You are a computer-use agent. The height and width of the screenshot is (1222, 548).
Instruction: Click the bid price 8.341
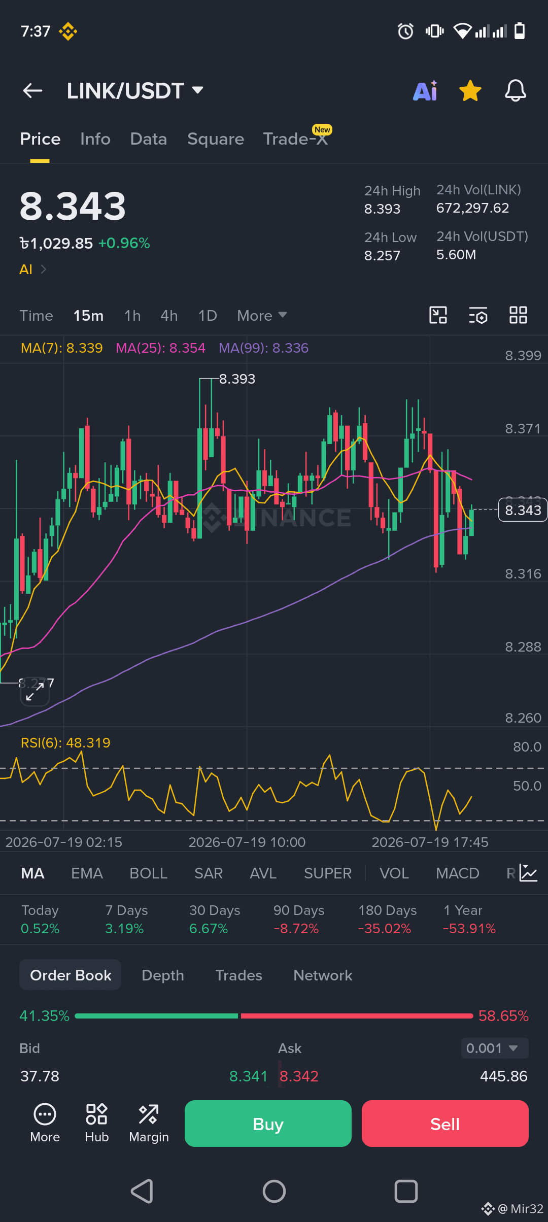point(248,1076)
